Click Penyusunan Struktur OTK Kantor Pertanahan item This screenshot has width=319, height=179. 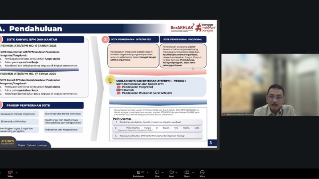[157, 136]
